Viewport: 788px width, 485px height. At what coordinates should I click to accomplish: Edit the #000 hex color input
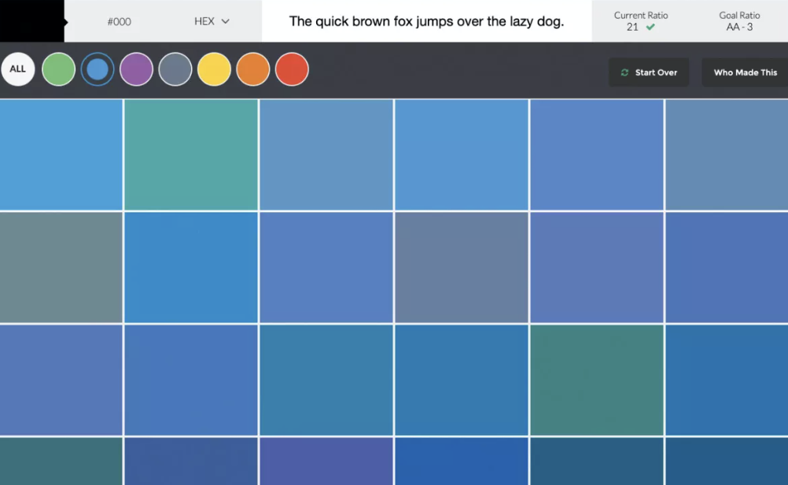coord(120,21)
